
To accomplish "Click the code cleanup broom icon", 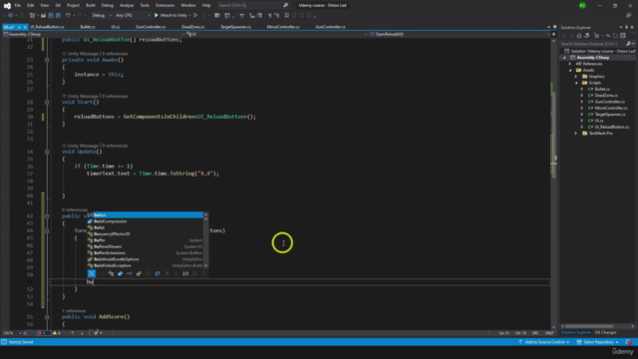I will point(96,333).
